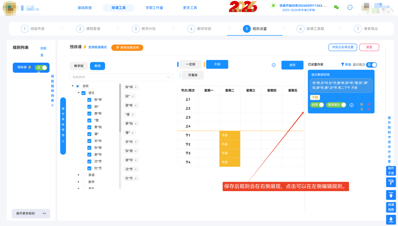Image resolution: width=398 pixels, height=226 pixels.
Task: Click the 保存 button
Action: [x=292, y=65]
